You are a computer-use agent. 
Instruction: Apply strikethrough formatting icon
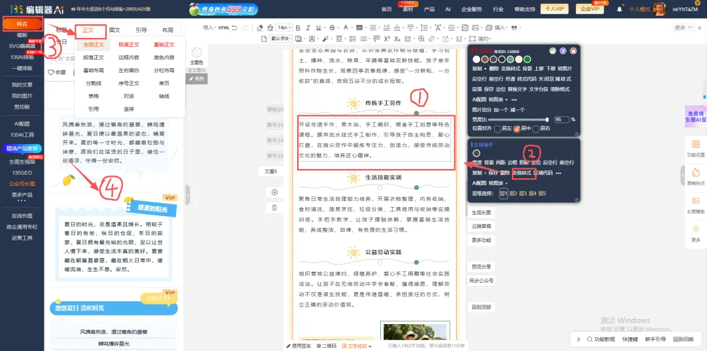333,28
